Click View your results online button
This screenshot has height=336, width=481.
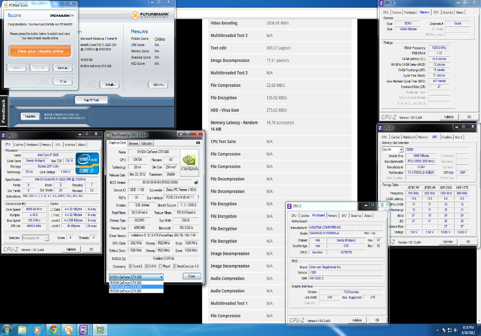pos(40,51)
